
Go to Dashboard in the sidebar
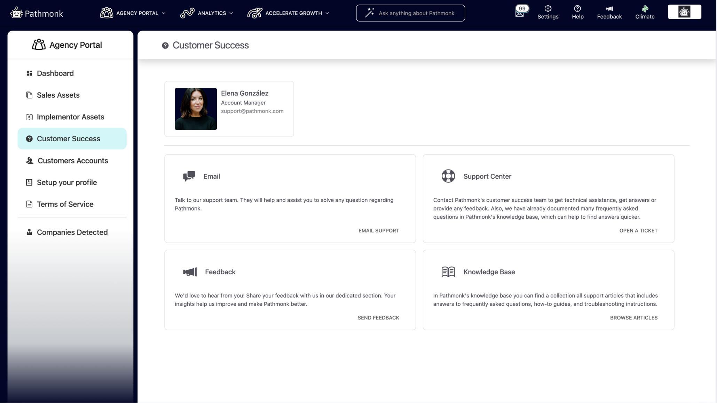tap(55, 73)
